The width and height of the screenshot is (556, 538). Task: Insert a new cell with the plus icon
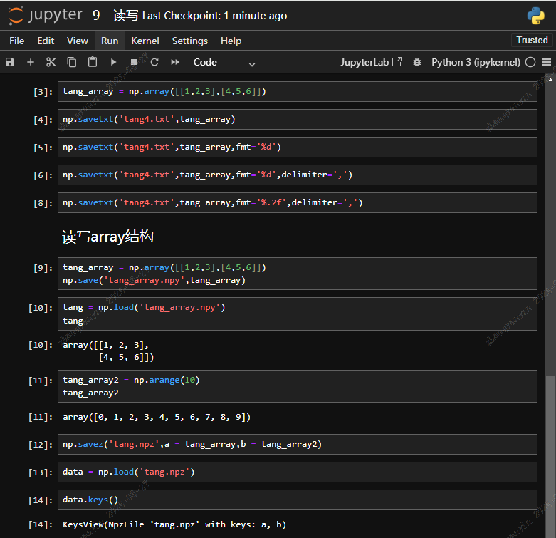[x=31, y=62]
